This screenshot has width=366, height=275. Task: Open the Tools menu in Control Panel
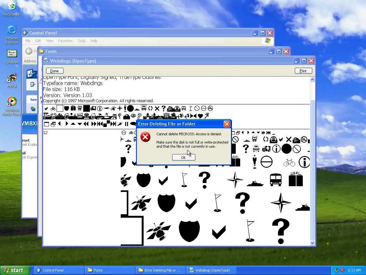(x=81, y=41)
